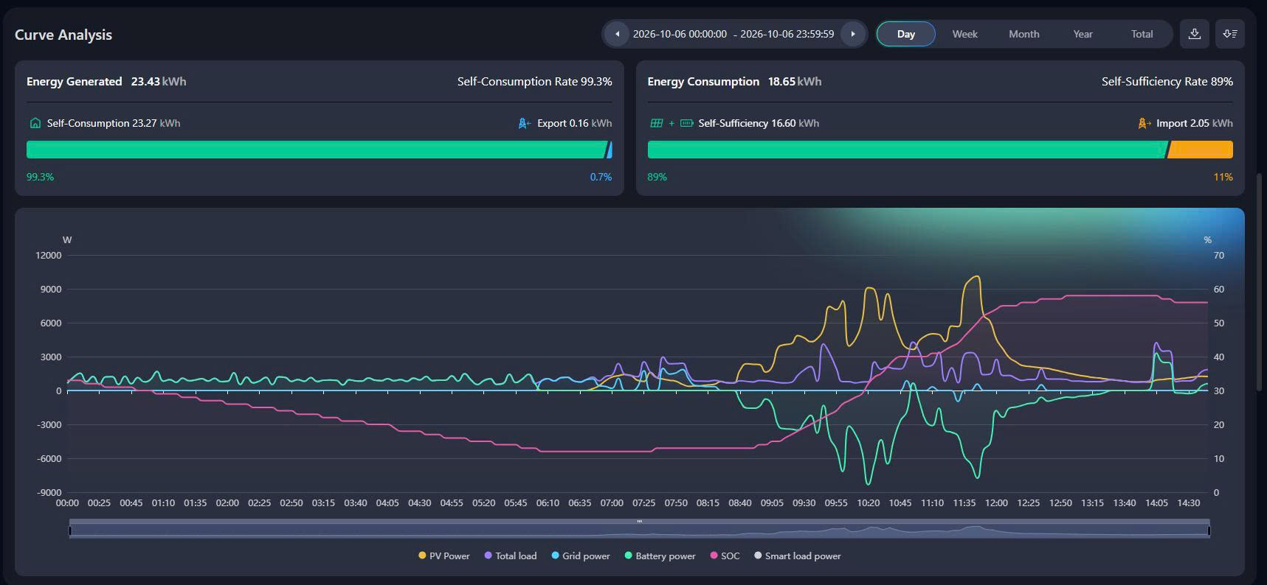Click the Export 0.16 kWh label
Viewport: 1267px width, 585px height.
click(574, 123)
